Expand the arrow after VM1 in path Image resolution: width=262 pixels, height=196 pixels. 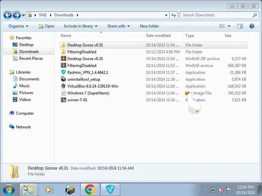50,15
